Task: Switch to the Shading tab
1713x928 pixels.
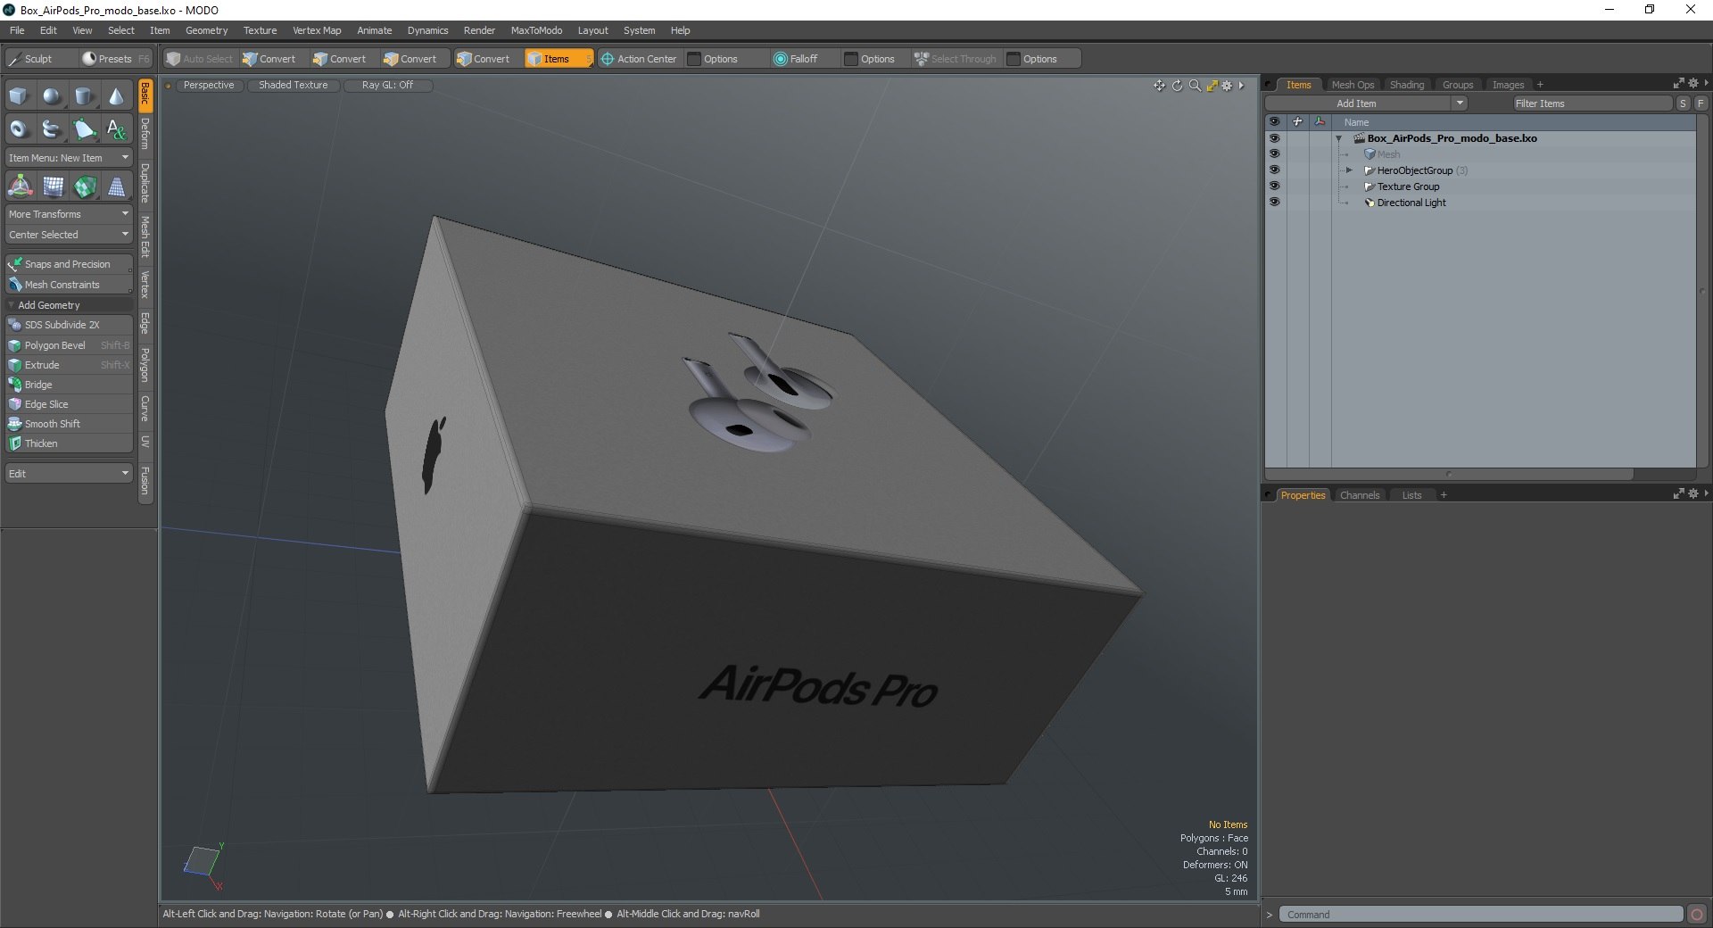Action: (x=1407, y=85)
